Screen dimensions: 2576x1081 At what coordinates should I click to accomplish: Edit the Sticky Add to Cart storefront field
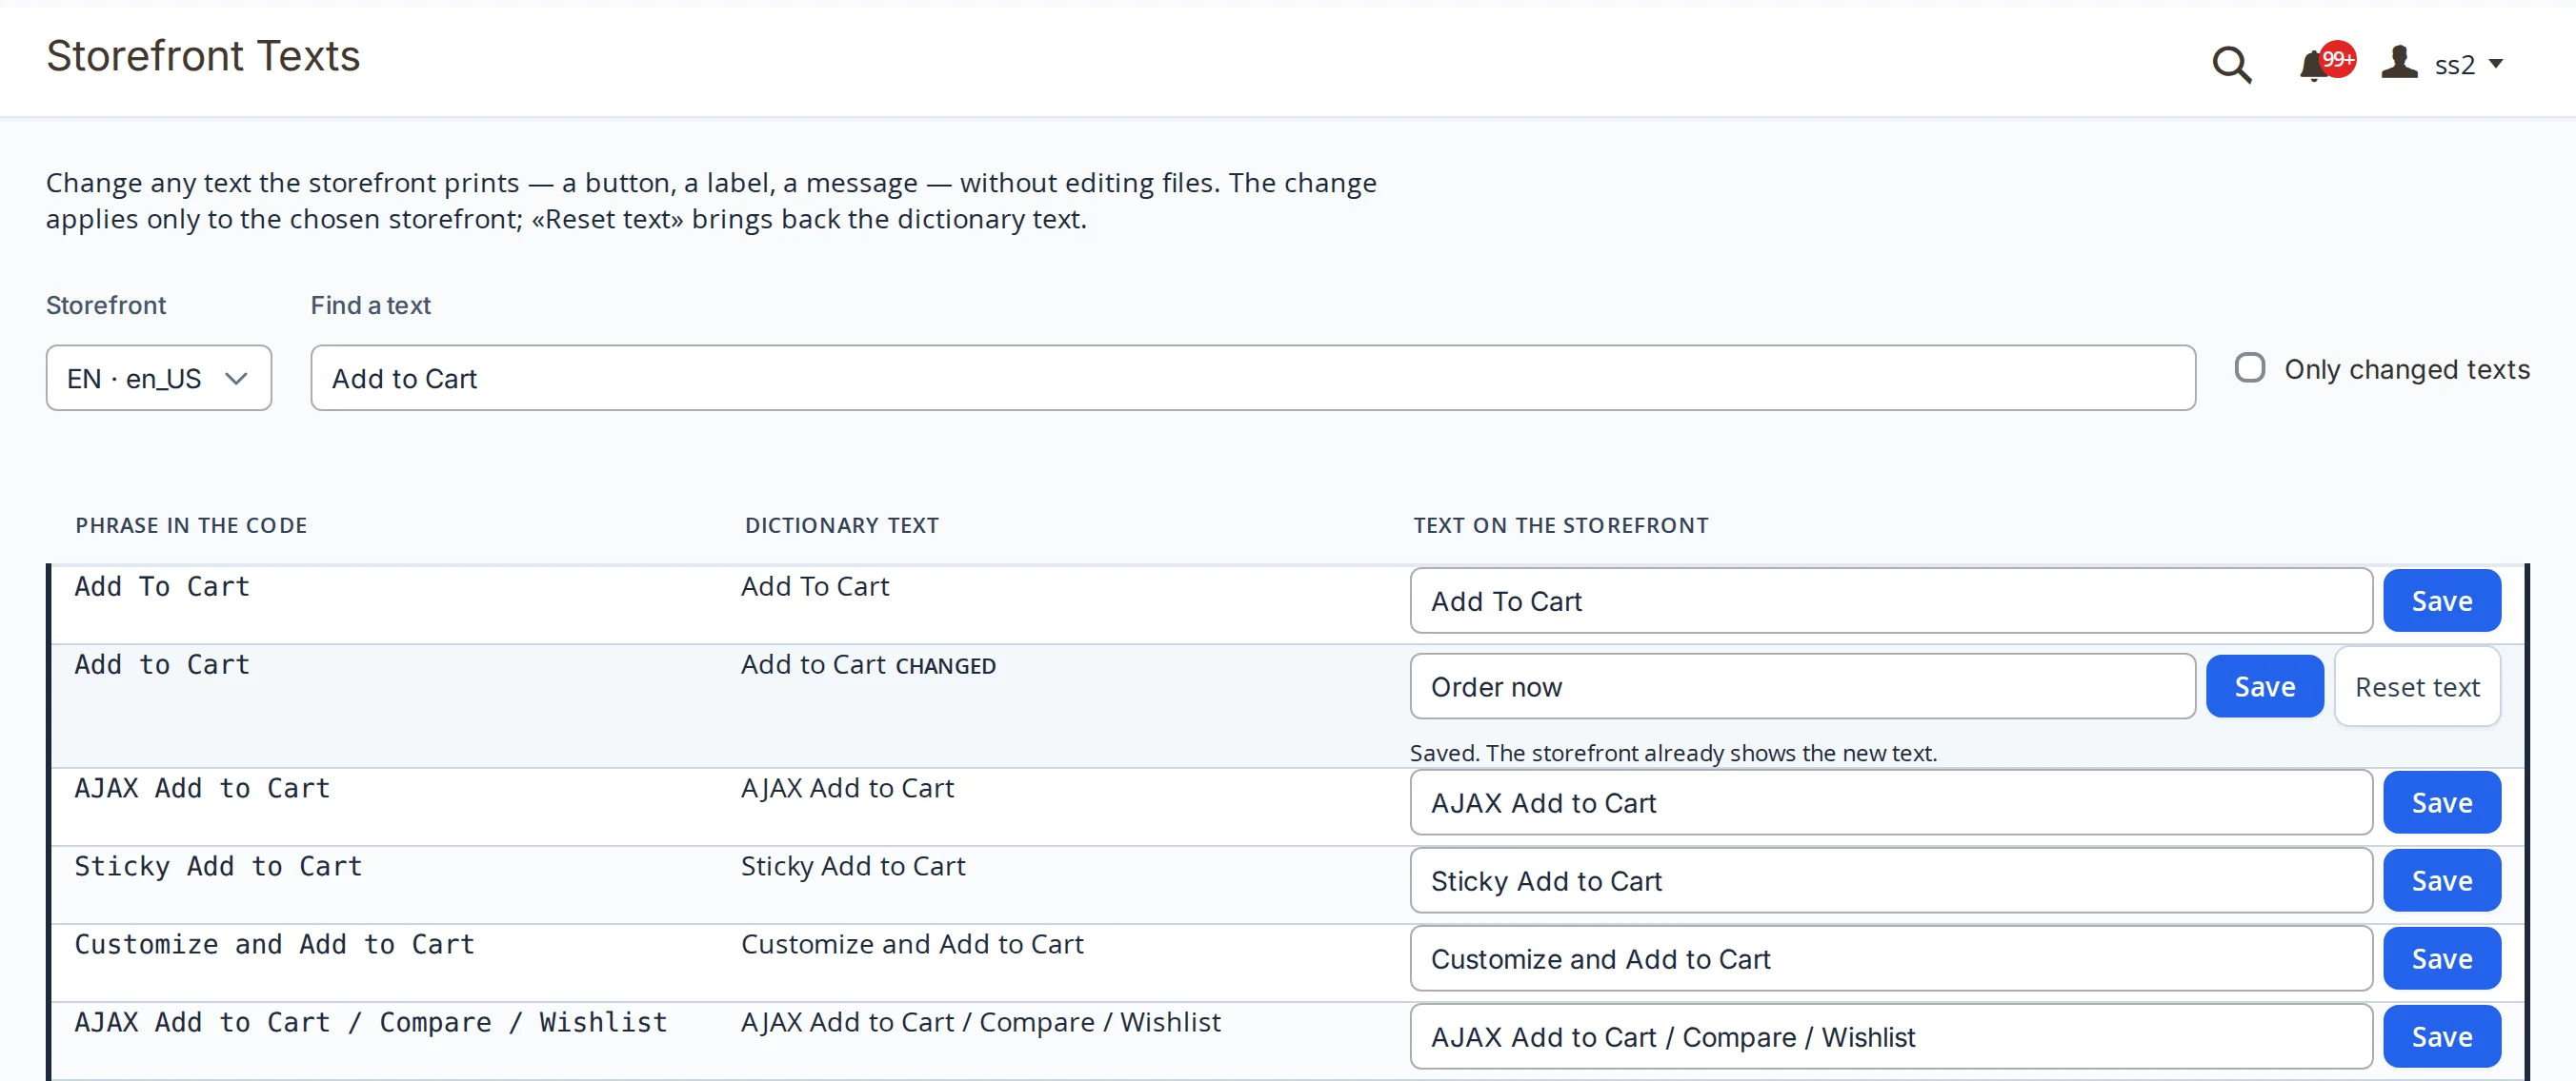point(1890,880)
